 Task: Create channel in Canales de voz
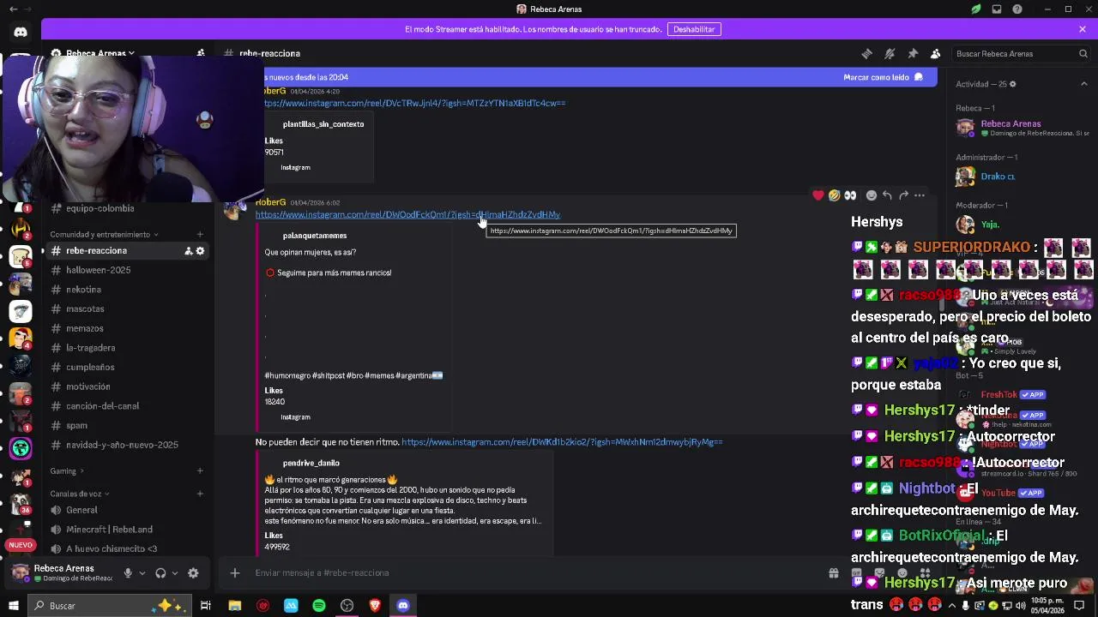click(200, 494)
